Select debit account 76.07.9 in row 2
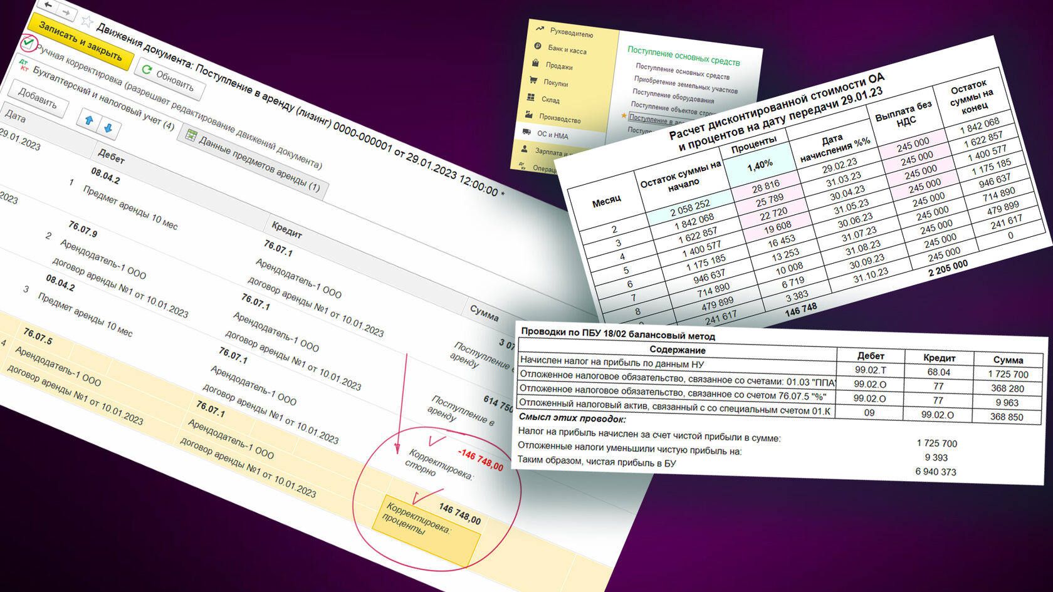 82,229
